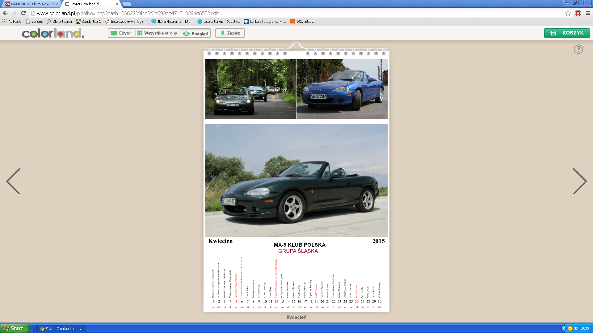Save the project with Zapisz
The width and height of the screenshot is (593, 333).
click(230, 33)
